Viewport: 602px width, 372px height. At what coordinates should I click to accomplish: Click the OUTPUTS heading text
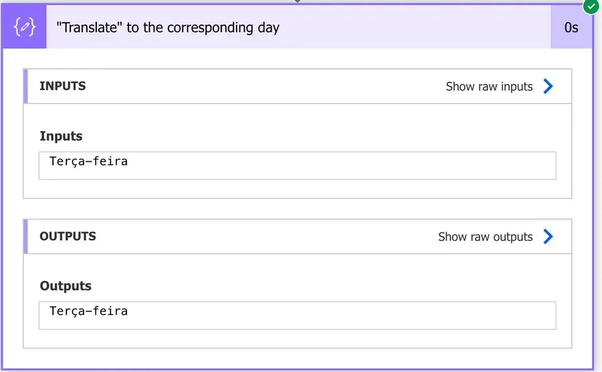click(x=68, y=236)
